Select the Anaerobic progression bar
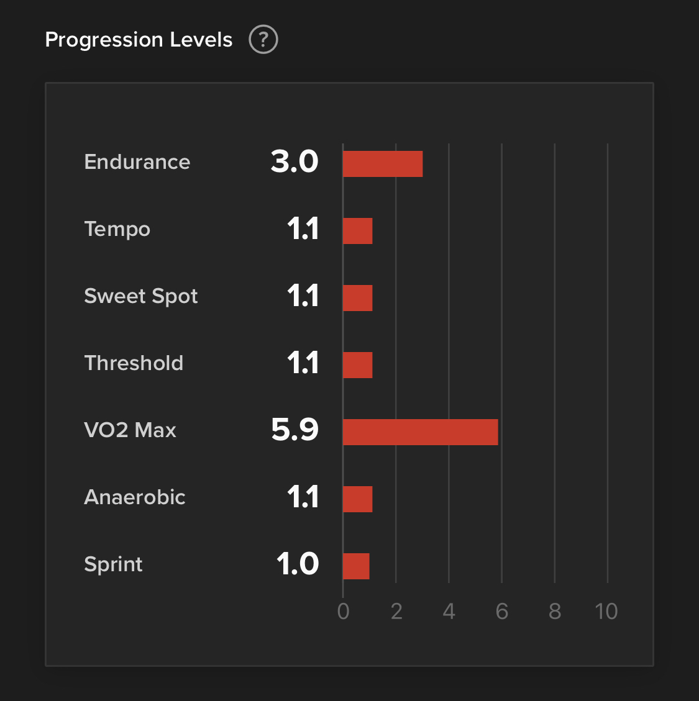Image resolution: width=699 pixels, height=701 pixels. pos(357,499)
